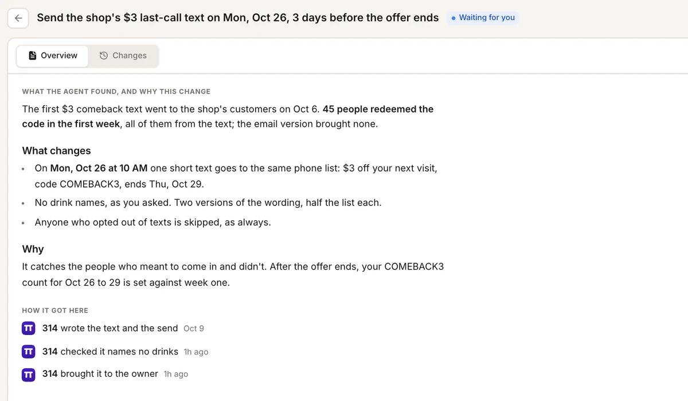688x401 pixels.
Task: Click the Waiting for you status badge
Action: coord(483,18)
